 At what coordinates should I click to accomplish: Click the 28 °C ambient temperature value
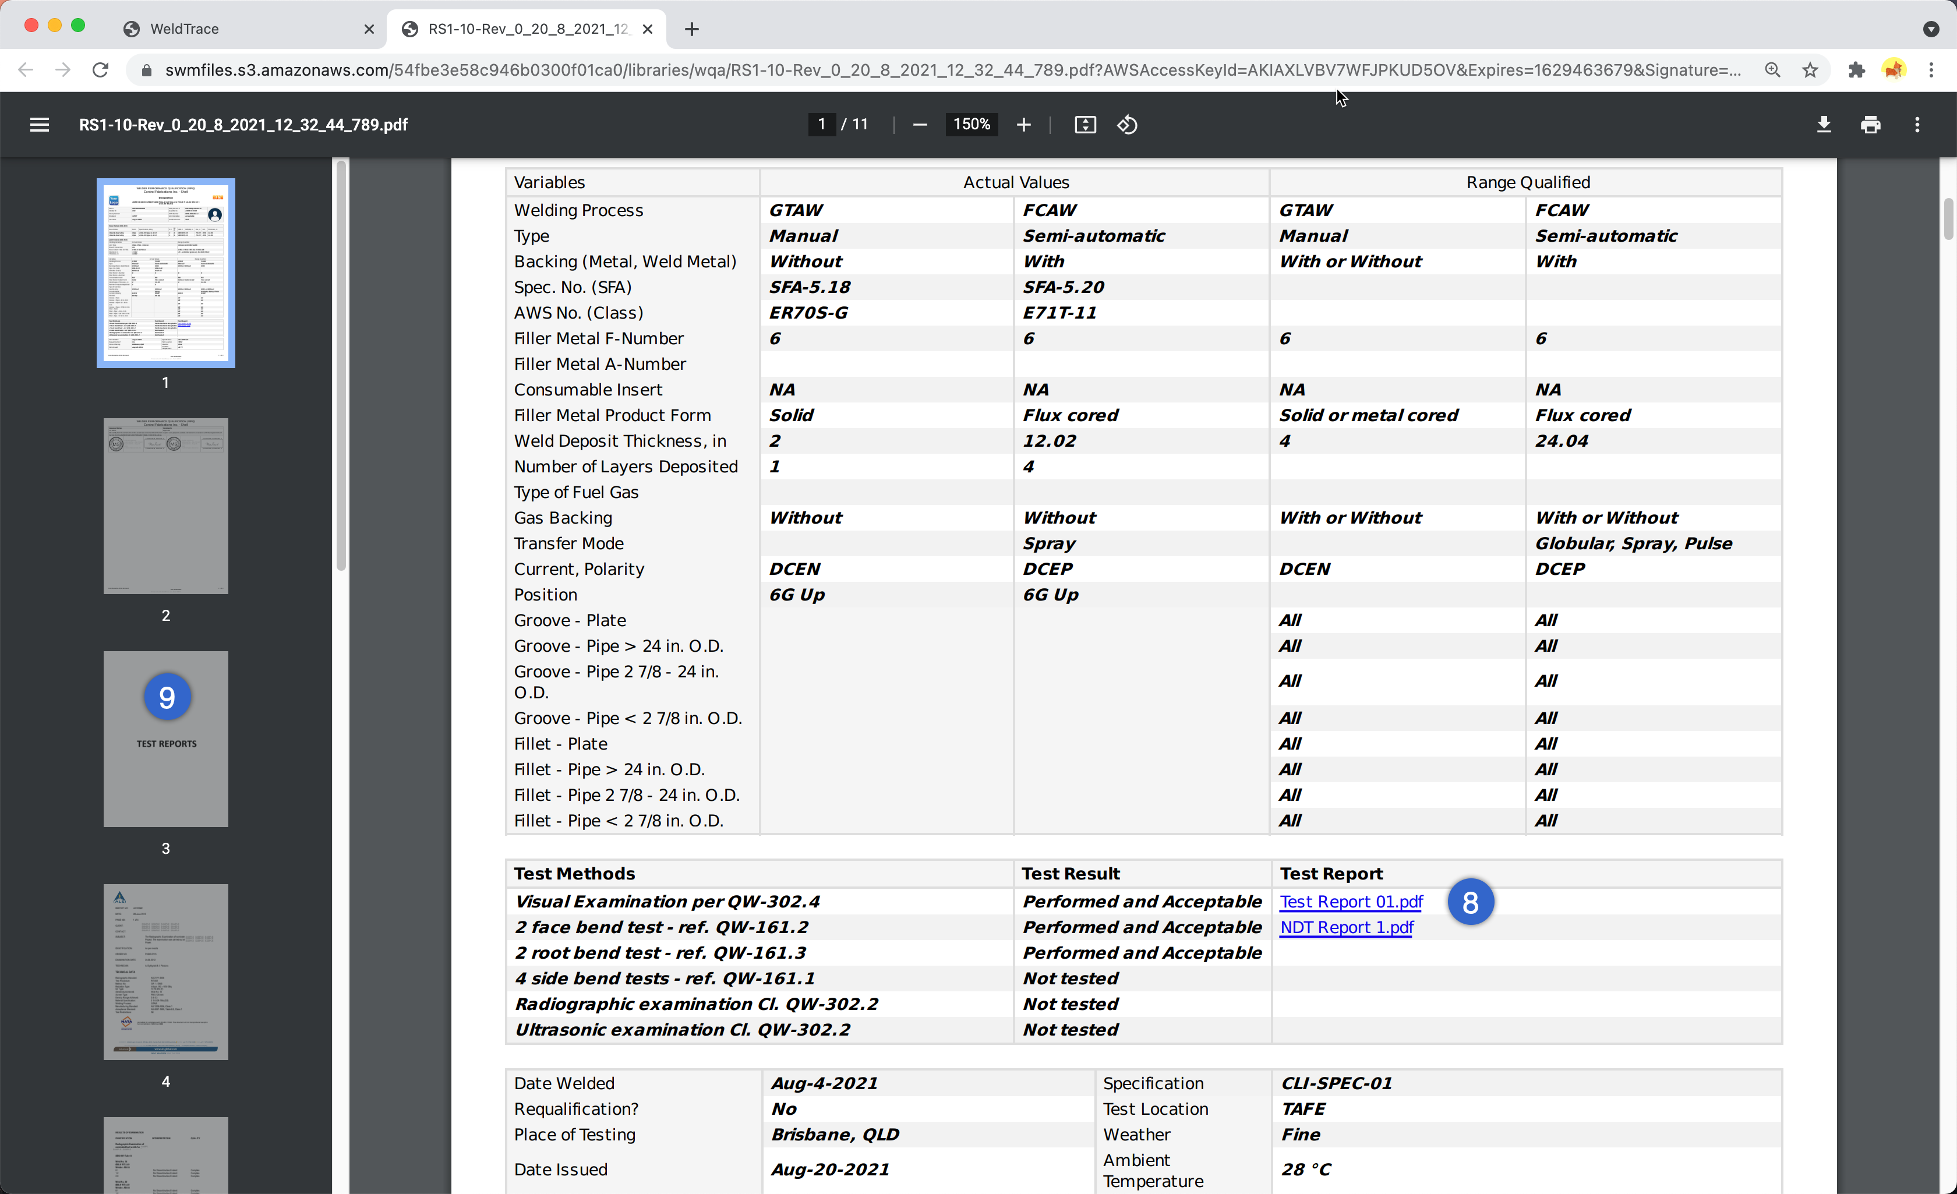coord(1306,1170)
